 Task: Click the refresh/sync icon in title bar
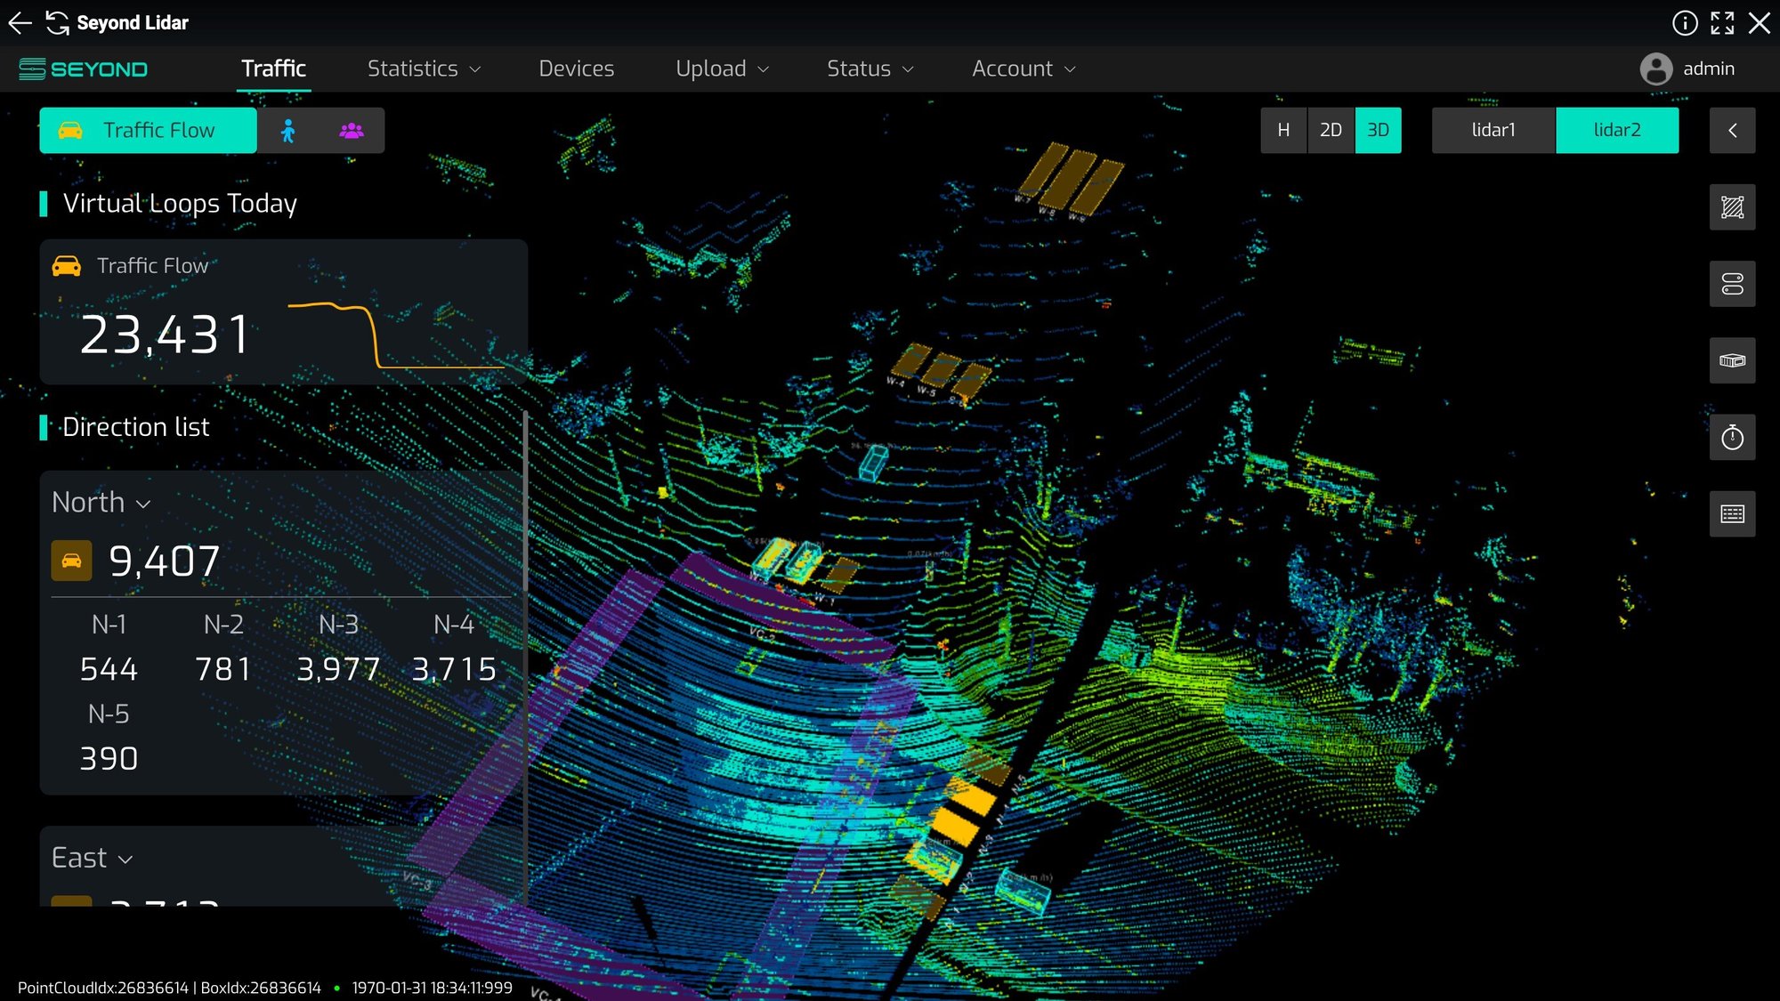click(56, 22)
